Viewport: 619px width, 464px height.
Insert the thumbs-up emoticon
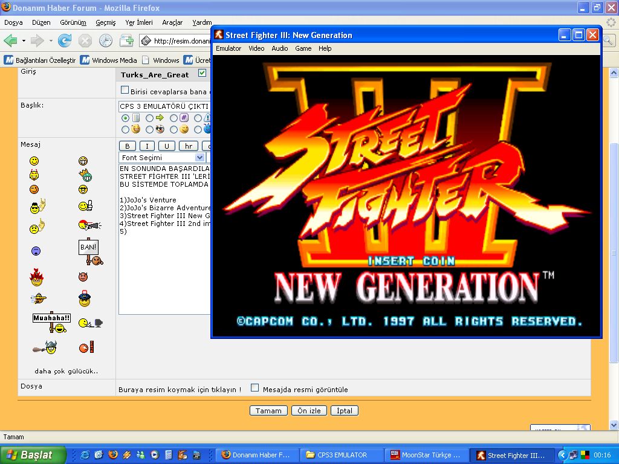pyautogui.click(x=85, y=205)
